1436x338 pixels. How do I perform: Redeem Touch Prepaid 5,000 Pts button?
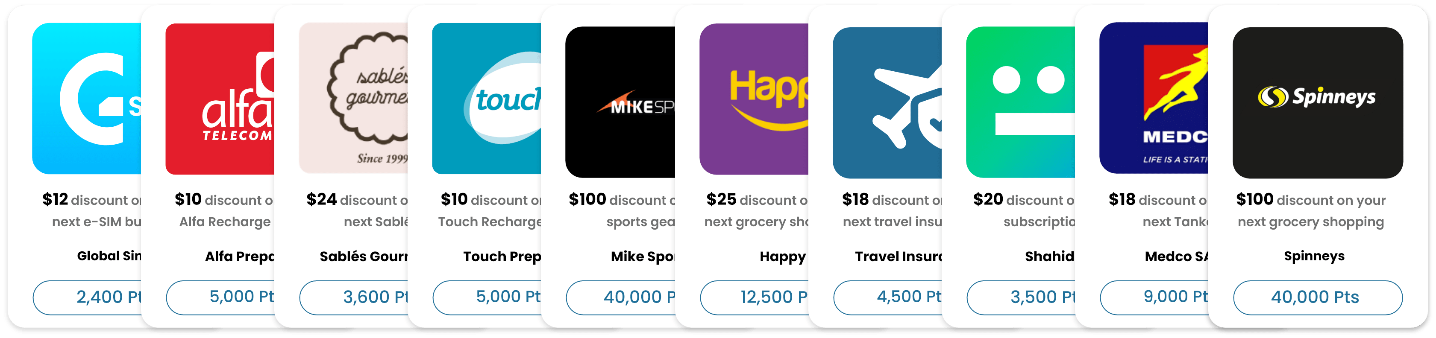[487, 297]
